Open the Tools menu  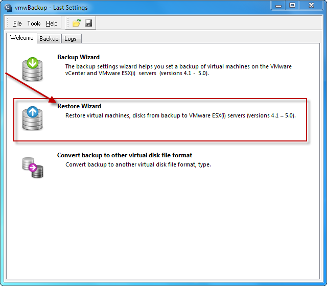(34, 23)
